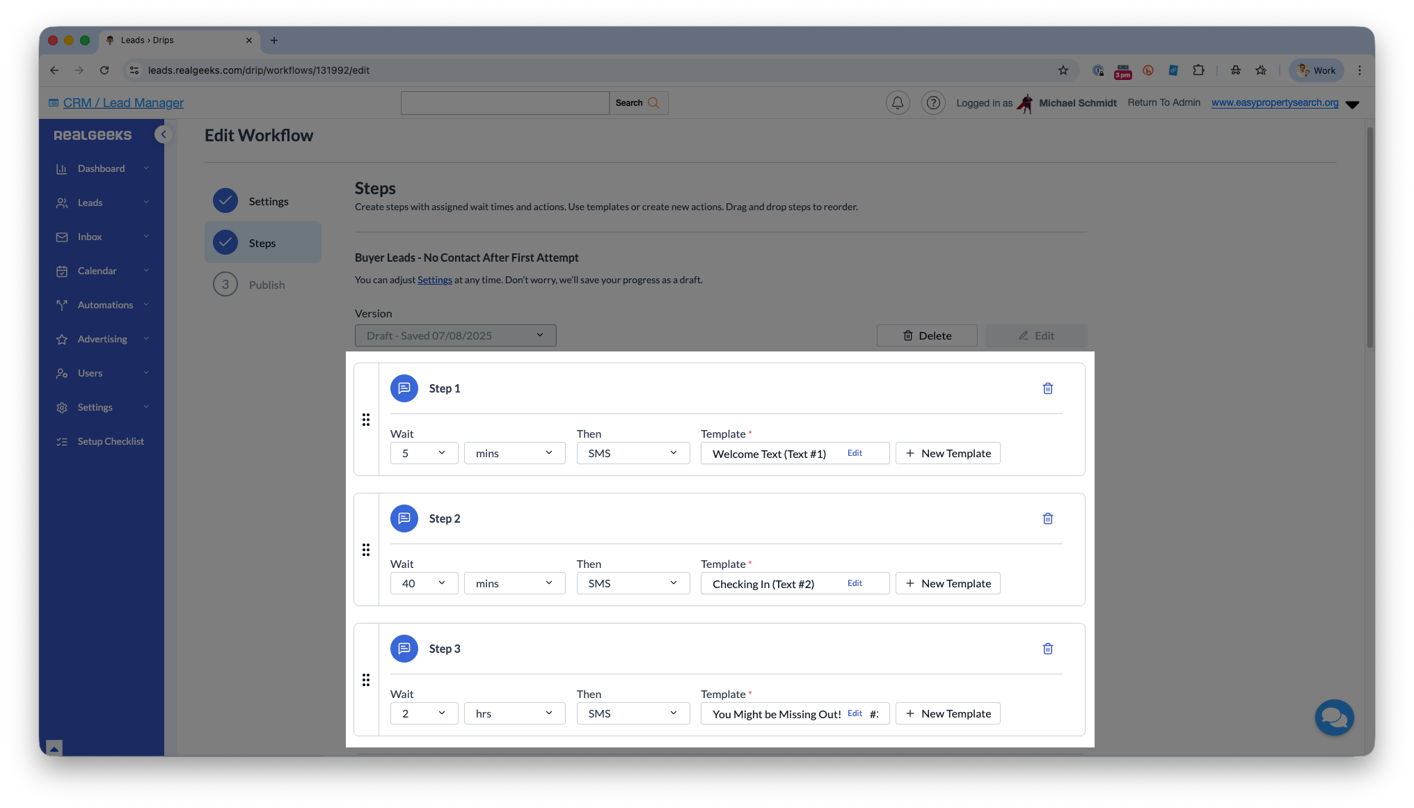Edit the Welcome Text template
Viewport: 1414px width, 808px height.
point(855,453)
